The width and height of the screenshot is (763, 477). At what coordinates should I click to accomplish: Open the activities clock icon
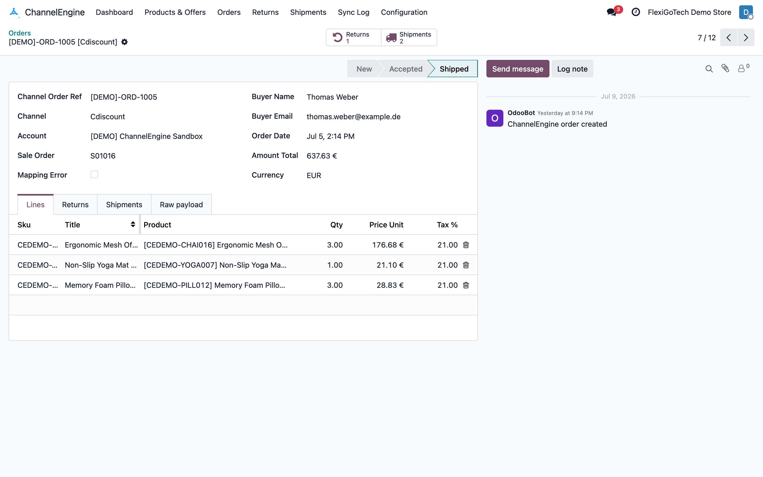tap(636, 12)
